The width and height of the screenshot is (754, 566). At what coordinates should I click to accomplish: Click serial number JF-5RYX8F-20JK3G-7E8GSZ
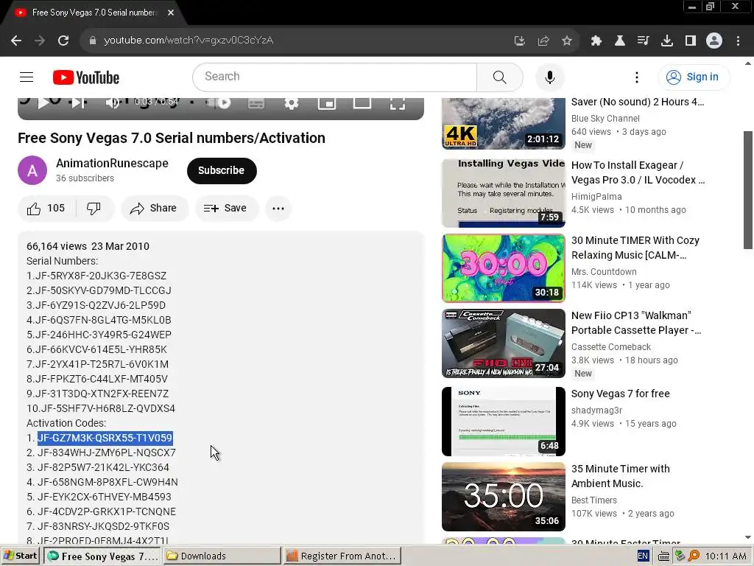(x=100, y=276)
